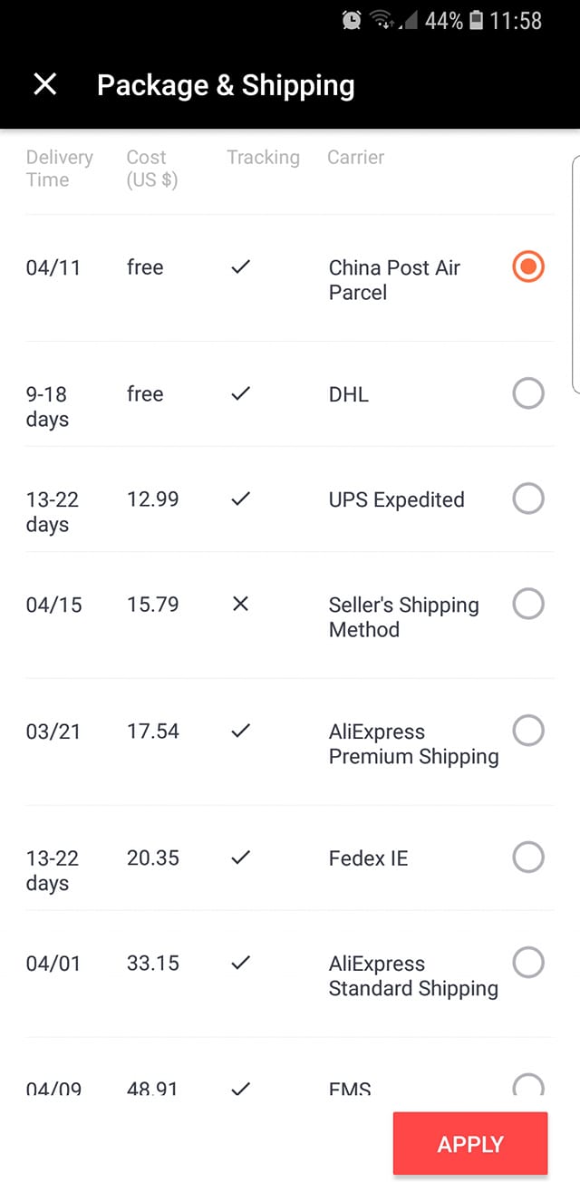Tap the no-tracking X for Seller's Shipping
This screenshot has width=580, height=1192.
click(x=240, y=605)
